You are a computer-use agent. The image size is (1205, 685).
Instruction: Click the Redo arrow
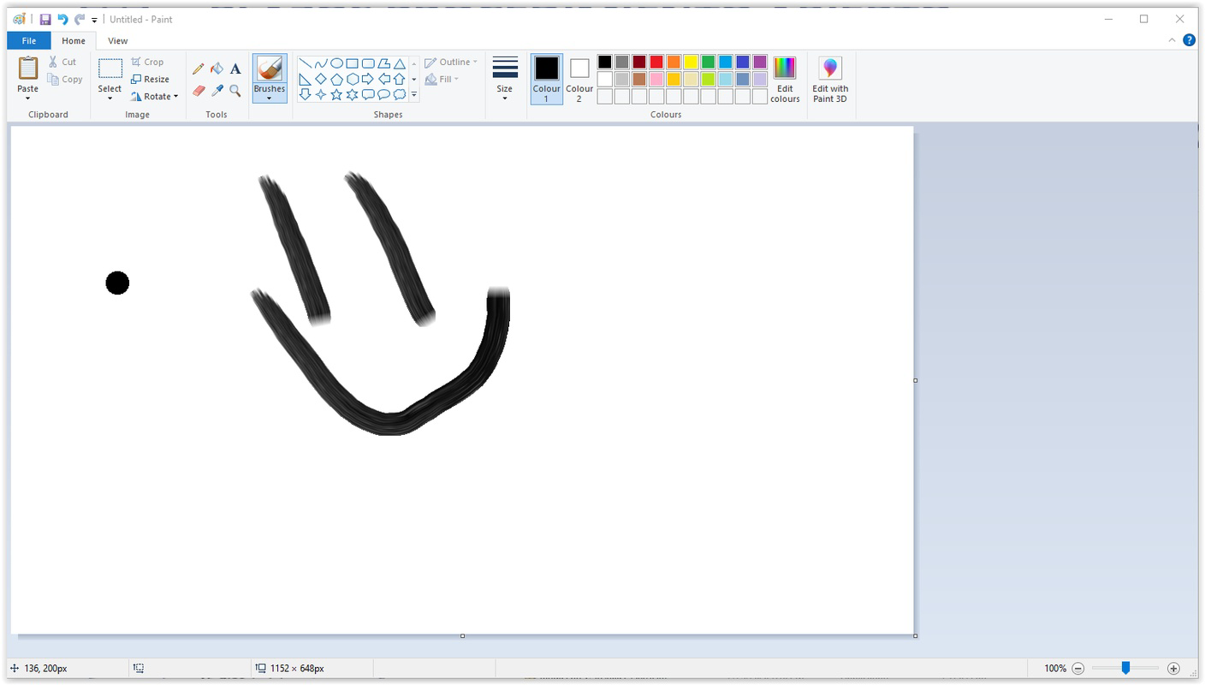[80, 19]
